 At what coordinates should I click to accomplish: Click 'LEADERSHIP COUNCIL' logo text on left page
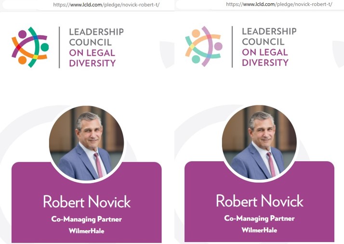tap(96, 37)
